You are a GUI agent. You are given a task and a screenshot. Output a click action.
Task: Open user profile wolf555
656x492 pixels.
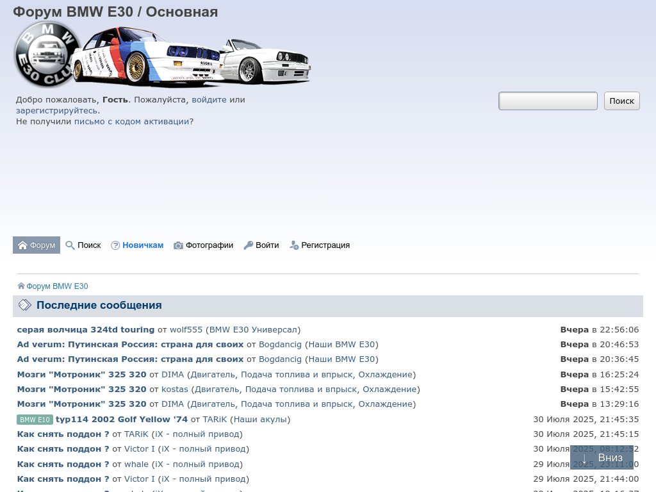pos(186,330)
